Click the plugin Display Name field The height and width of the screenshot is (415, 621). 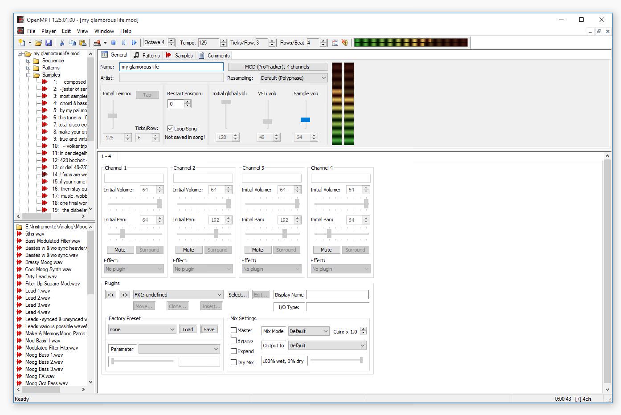pos(337,295)
